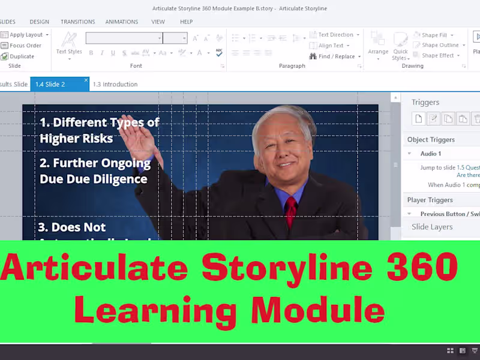Screen dimensions: 480x360
Task: Open the font size combo box
Action: tap(175, 38)
